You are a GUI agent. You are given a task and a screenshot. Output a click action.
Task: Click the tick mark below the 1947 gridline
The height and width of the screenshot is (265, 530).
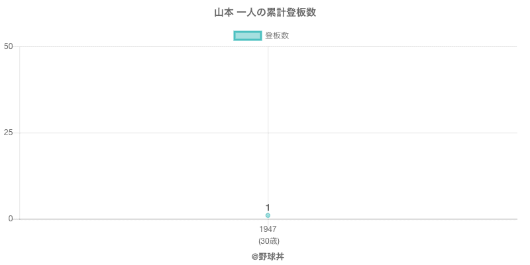coord(268,221)
